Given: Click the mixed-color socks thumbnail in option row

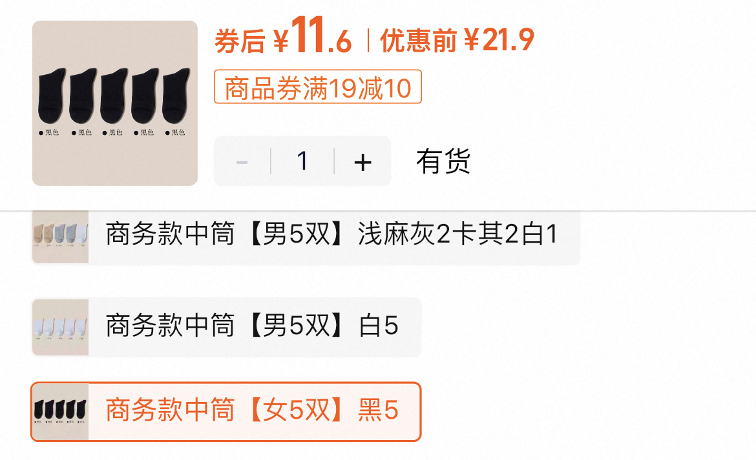Looking at the screenshot, I should pos(60,237).
